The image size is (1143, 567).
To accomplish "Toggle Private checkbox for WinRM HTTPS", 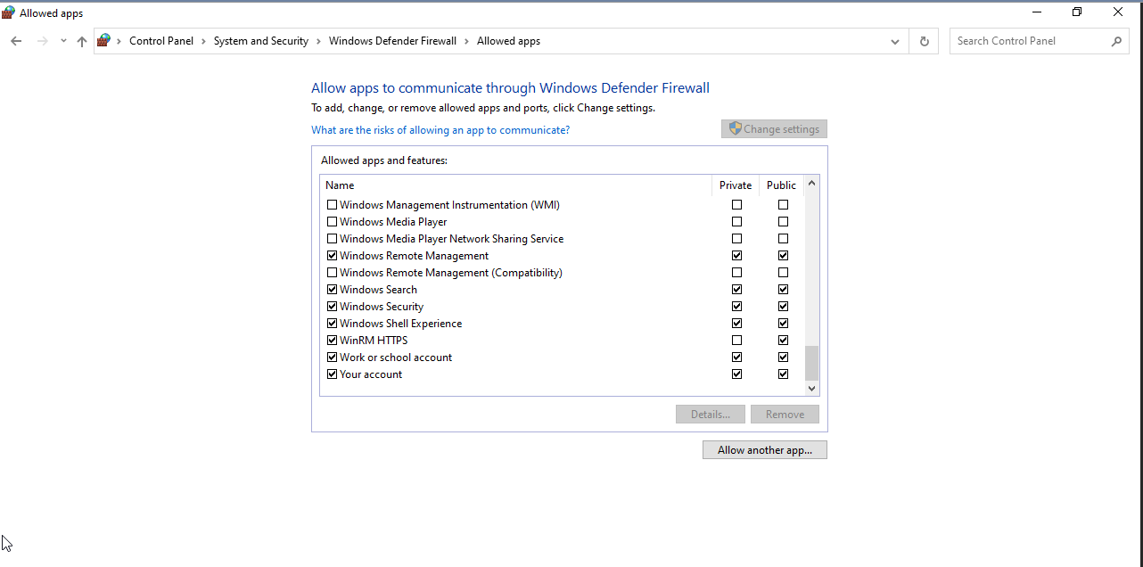I will coord(736,341).
